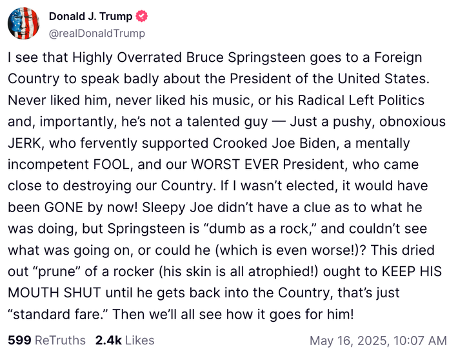Image resolution: width=458 pixels, height=356 pixels.
Task: Click the red verified badge icon
Action: [141, 16]
